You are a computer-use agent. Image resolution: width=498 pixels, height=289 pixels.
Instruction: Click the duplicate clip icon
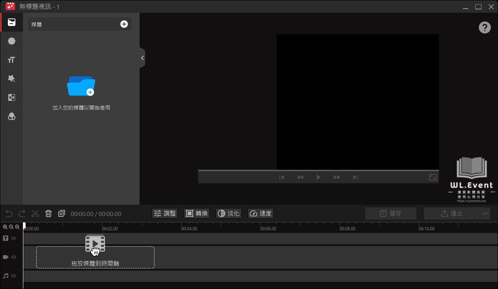tap(62, 213)
